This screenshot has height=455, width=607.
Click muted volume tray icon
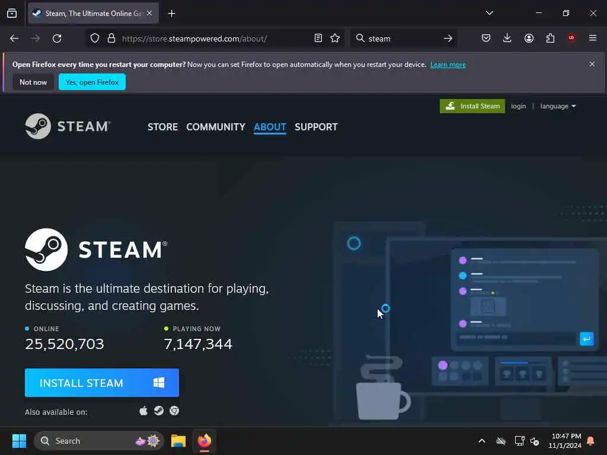tap(535, 441)
